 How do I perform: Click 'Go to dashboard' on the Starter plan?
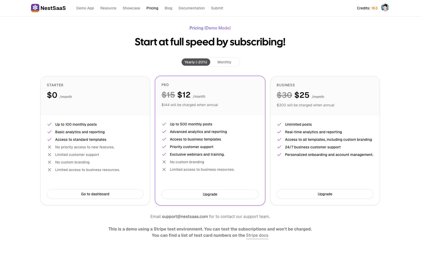point(95,194)
